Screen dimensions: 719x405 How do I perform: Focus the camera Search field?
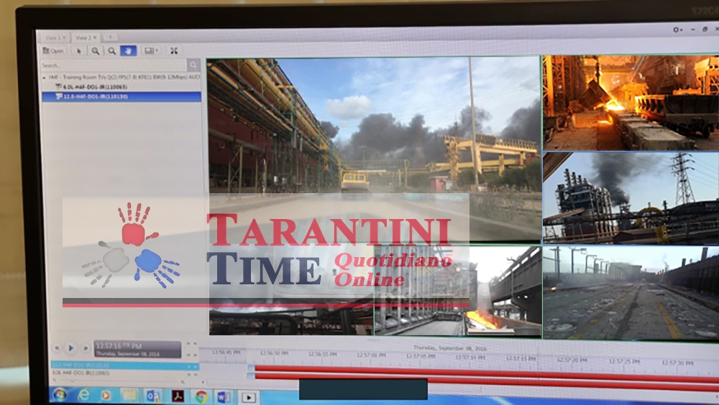pos(114,65)
